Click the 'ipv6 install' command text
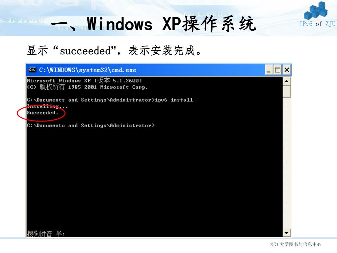337x253 pixels. click(x=174, y=100)
